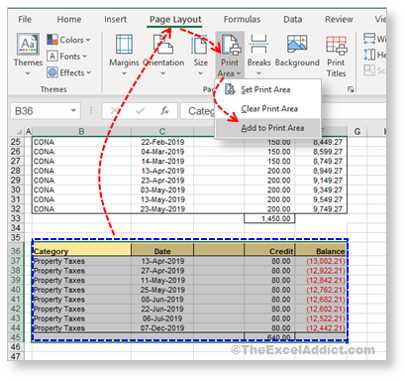Click the 640.00 total cell
The image size is (407, 381).
(x=269, y=337)
